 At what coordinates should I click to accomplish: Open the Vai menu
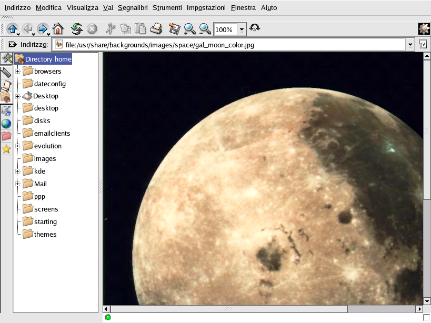tap(108, 8)
